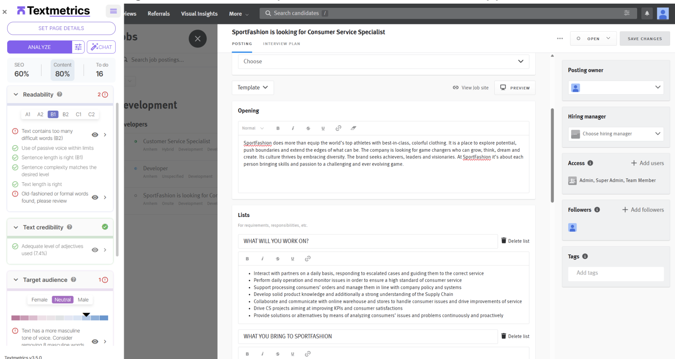Expand old-fashioned words detail arrow

pyautogui.click(x=105, y=197)
